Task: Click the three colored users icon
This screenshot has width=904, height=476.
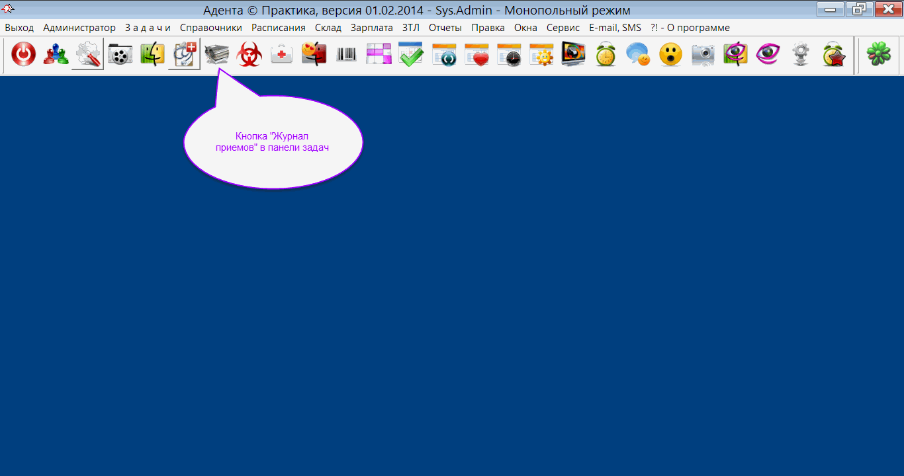Action: click(x=56, y=54)
